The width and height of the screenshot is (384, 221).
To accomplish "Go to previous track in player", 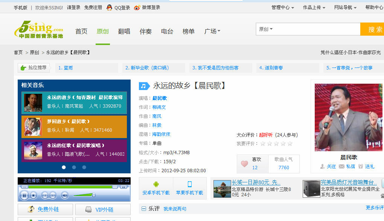I will tap(45, 195).
